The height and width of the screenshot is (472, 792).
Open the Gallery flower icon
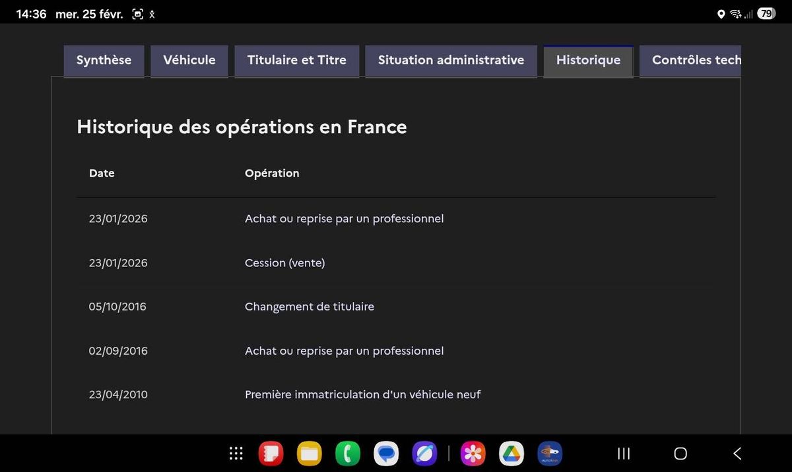(x=473, y=454)
